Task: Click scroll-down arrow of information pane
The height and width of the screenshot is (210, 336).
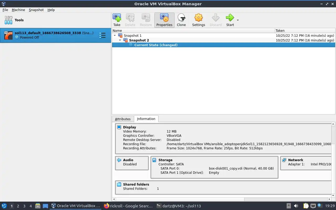Action: (333, 196)
